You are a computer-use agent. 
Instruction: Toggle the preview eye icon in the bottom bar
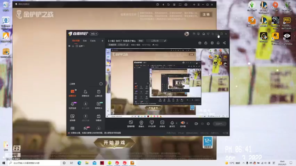202,124
